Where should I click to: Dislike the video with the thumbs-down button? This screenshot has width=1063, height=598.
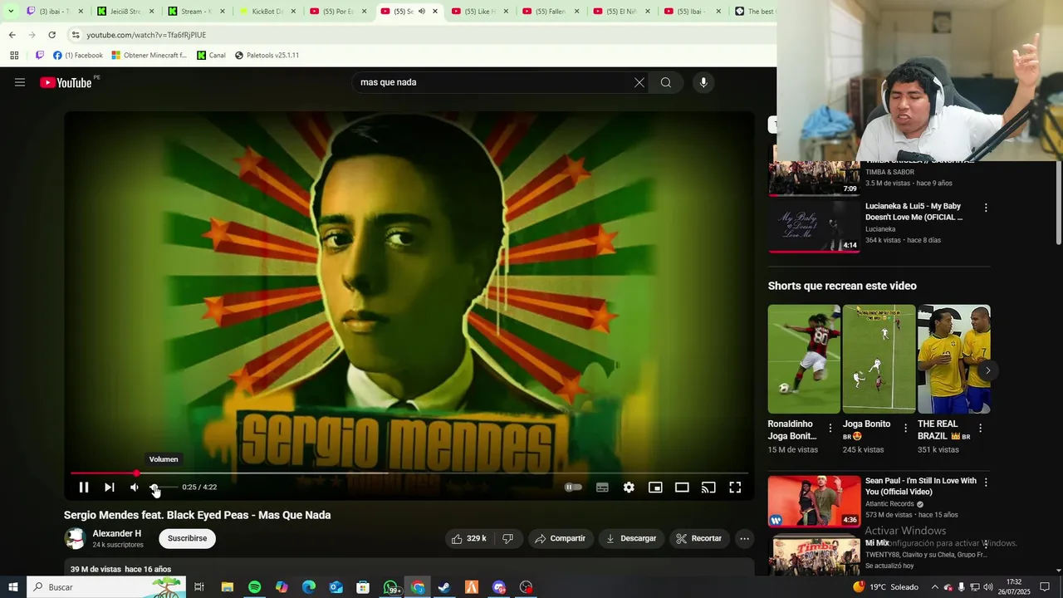[x=508, y=538]
